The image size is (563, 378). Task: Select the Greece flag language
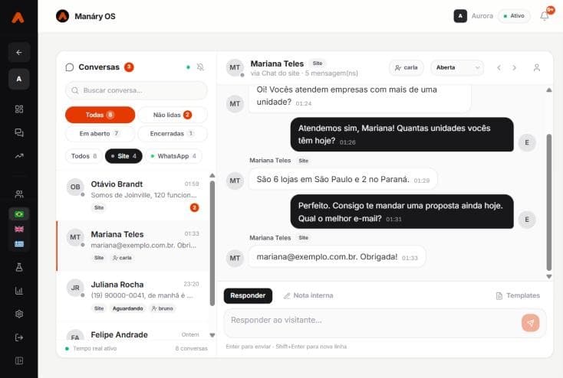click(19, 244)
